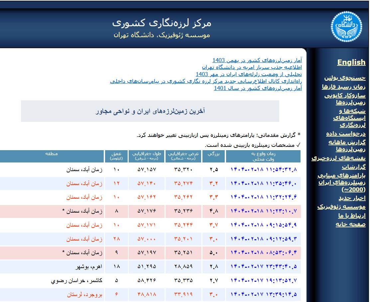
Task: Click the عرض جغرافیایی column header
Action: [x=184, y=156]
